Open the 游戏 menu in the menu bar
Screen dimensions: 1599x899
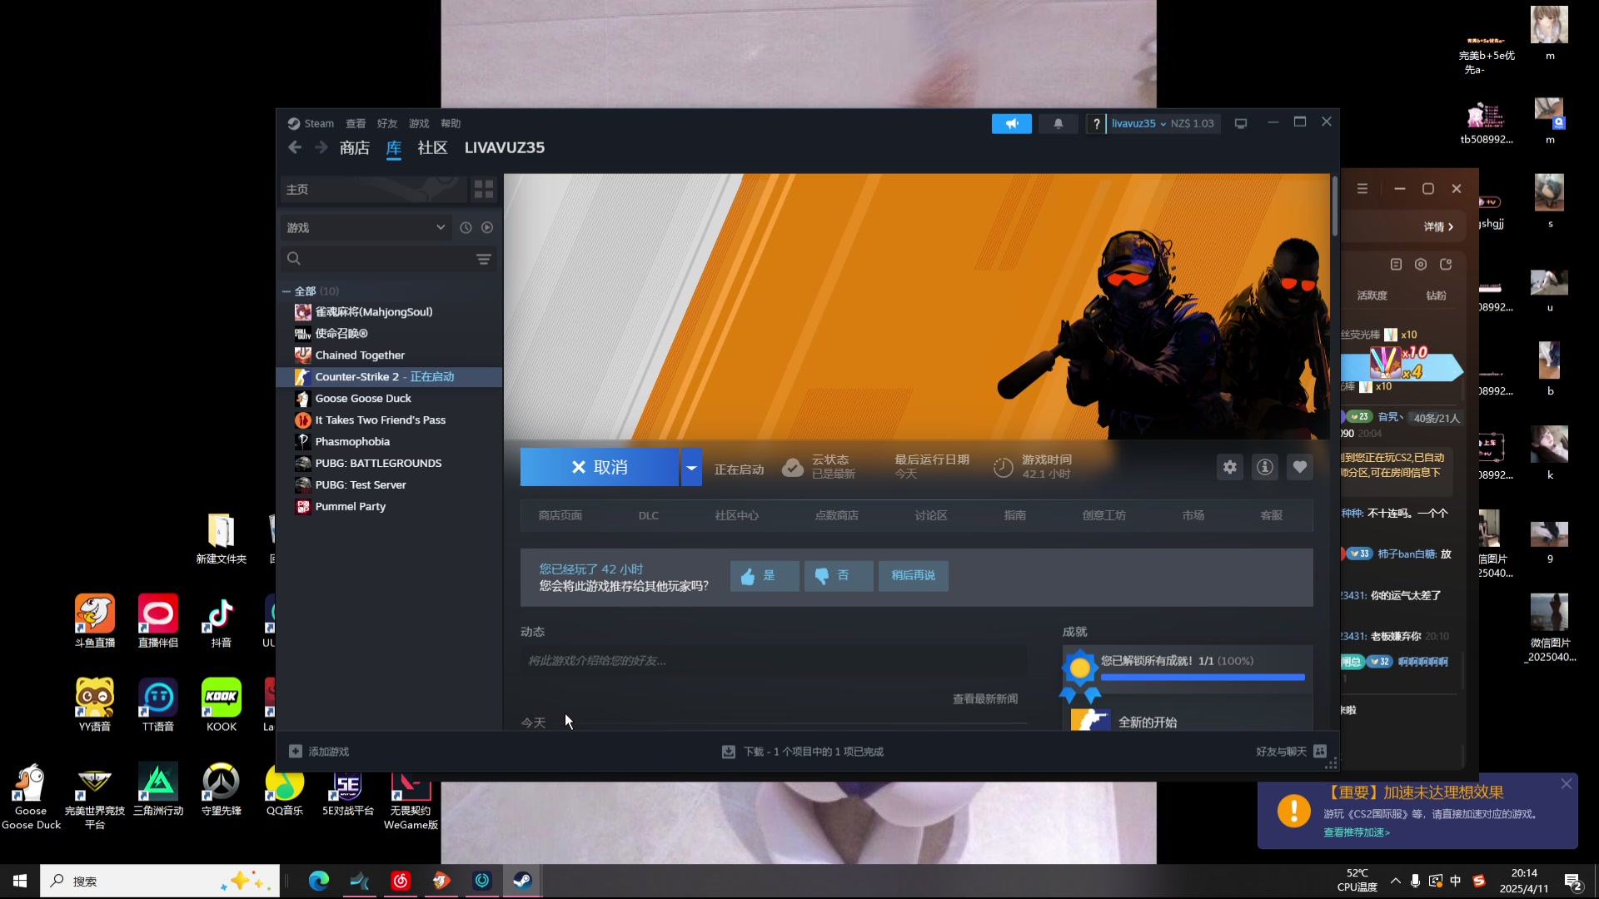click(x=419, y=123)
